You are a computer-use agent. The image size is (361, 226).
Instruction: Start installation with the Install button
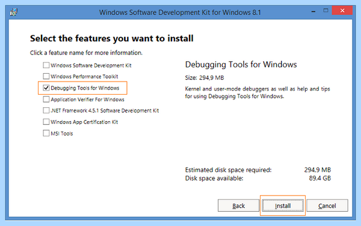click(283, 206)
